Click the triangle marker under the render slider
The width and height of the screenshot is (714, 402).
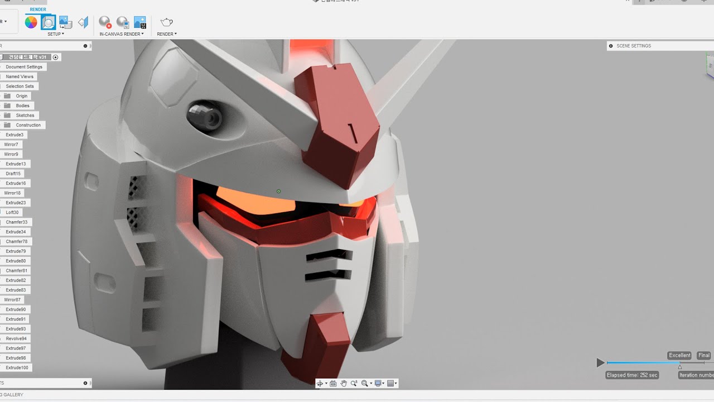pyautogui.click(x=679, y=367)
